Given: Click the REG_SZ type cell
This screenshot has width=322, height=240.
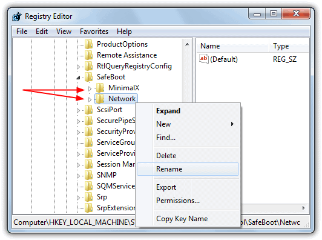Looking at the screenshot, I should point(284,59).
